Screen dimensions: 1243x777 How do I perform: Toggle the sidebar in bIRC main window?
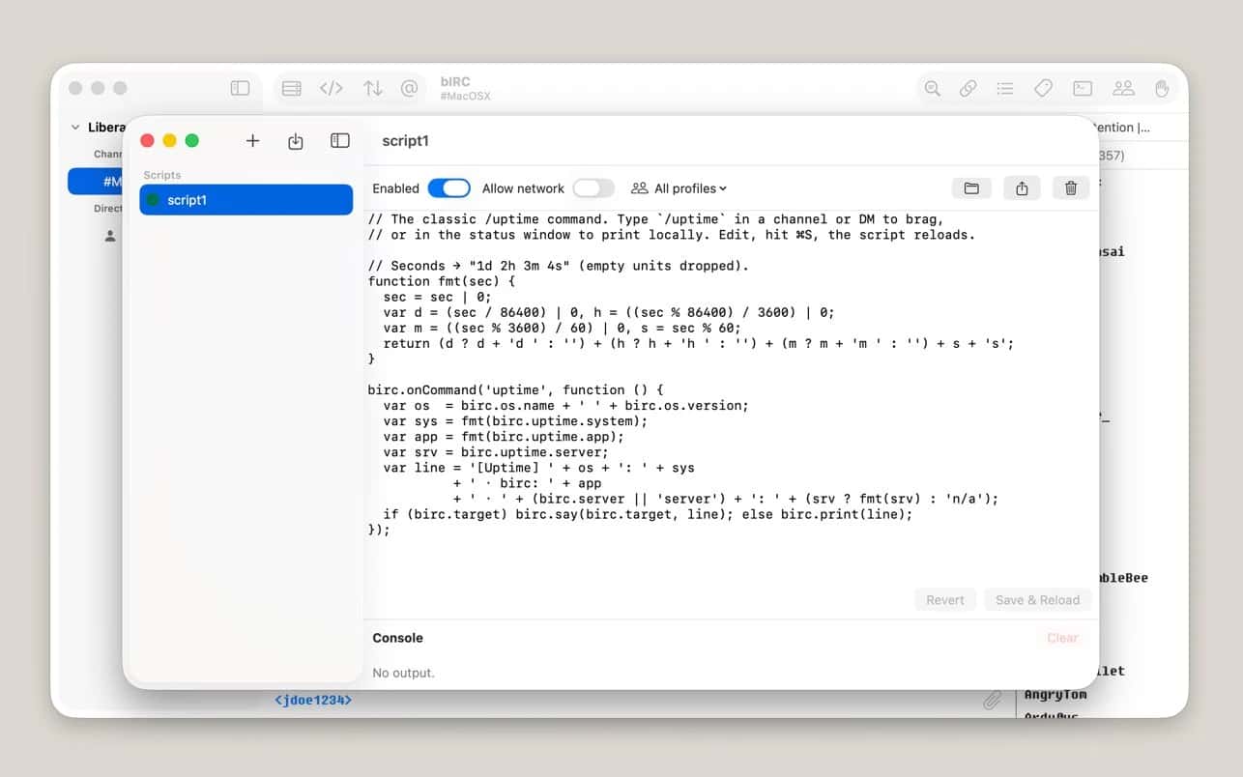[x=240, y=88]
